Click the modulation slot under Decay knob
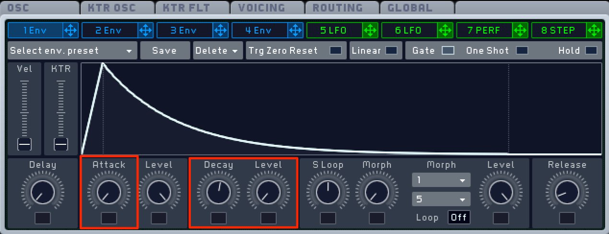Screen dimensions: 609x234 219,218
